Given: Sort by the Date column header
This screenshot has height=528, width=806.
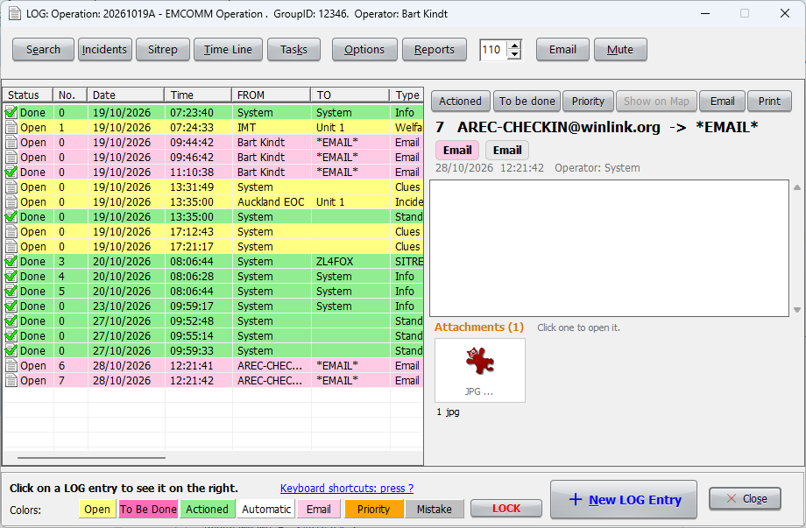Looking at the screenshot, I should (126, 95).
